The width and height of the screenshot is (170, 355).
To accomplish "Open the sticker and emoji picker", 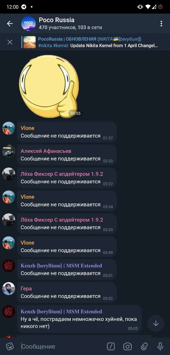I will [x=10, y=346].
